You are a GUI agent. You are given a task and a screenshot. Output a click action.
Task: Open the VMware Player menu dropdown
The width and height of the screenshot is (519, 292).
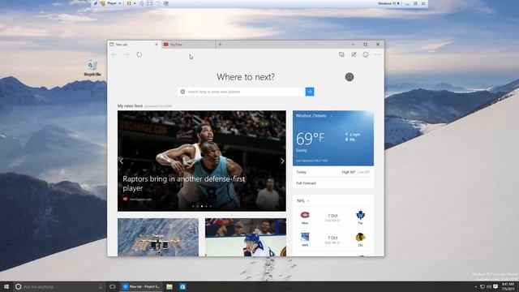coord(114,3)
